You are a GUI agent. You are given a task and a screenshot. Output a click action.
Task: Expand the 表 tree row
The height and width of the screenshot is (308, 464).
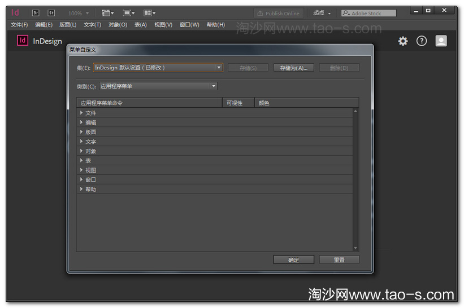81,160
